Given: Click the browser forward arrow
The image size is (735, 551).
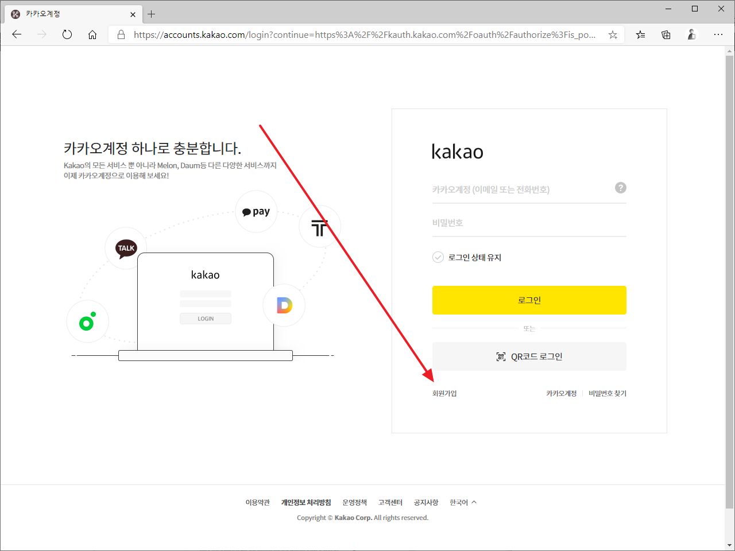Looking at the screenshot, I should [x=42, y=34].
